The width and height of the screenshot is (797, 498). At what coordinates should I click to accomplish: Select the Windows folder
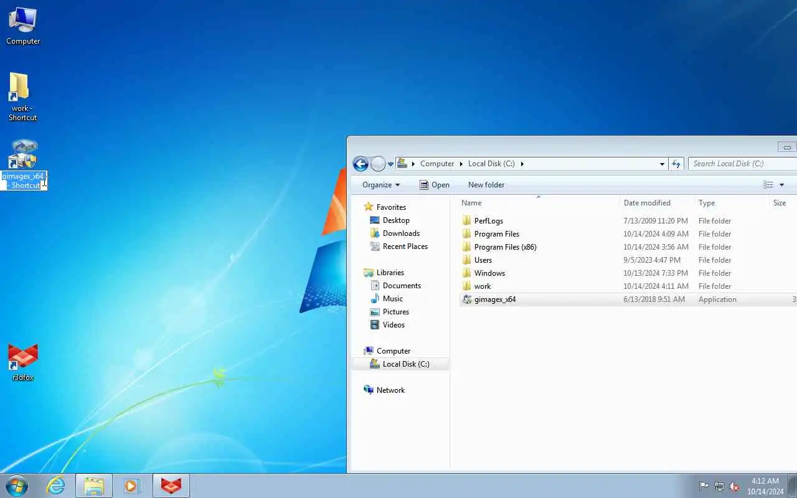[489, 273]
